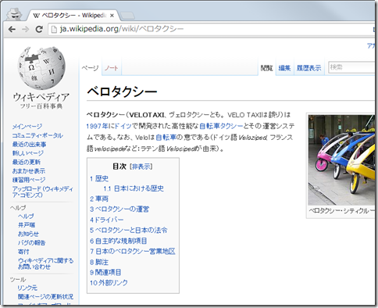Open コミュニティ・ポータル sidebar link

37,135
